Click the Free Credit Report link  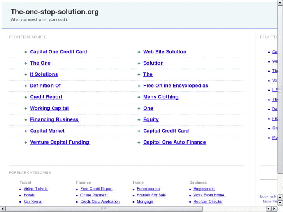pyautogui.click(x=97, y=189)
